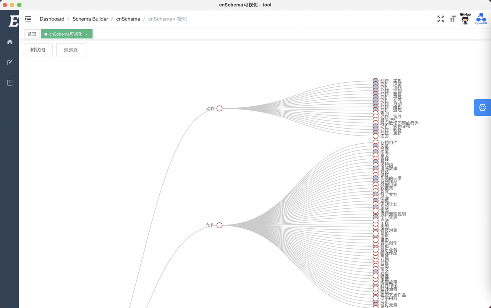Collapse the 创作 tree node
Screen dimensions: 491x308
point(219,225)
